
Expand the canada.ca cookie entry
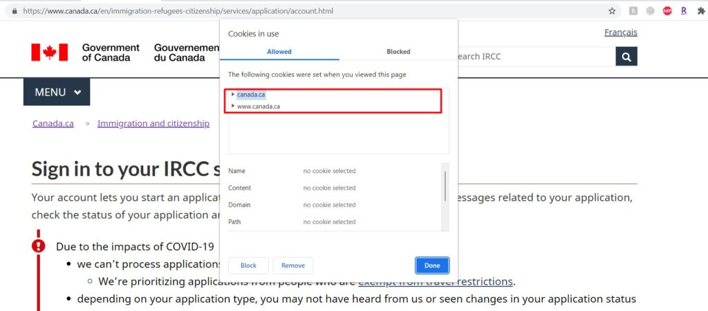click(x=233, y=94)
